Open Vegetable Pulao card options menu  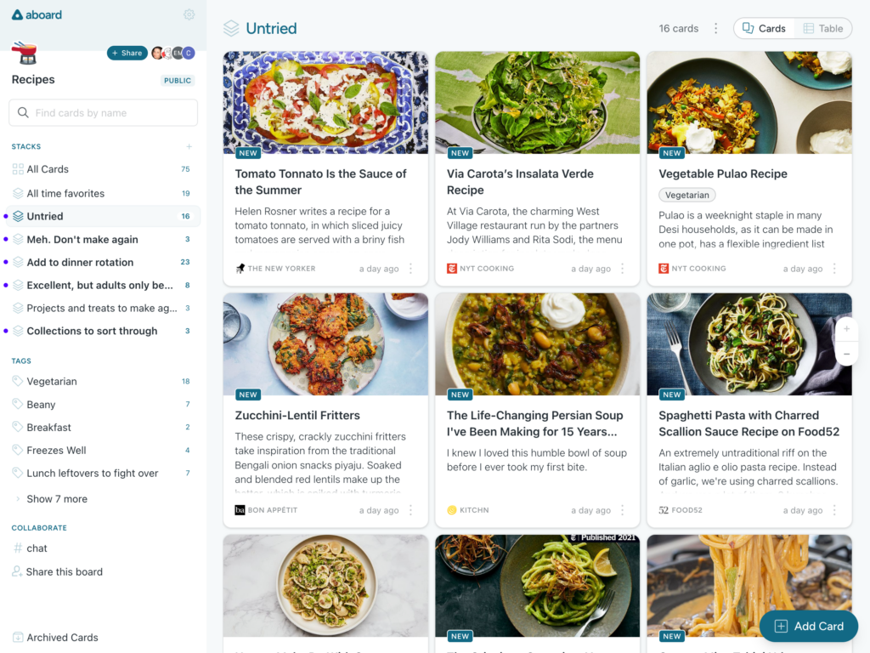(834, 269)
